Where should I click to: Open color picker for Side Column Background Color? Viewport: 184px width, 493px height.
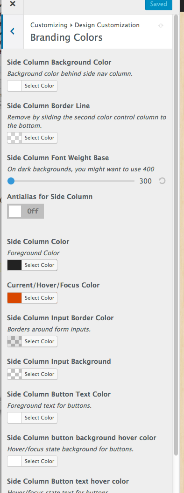click(x=40, y=86)
